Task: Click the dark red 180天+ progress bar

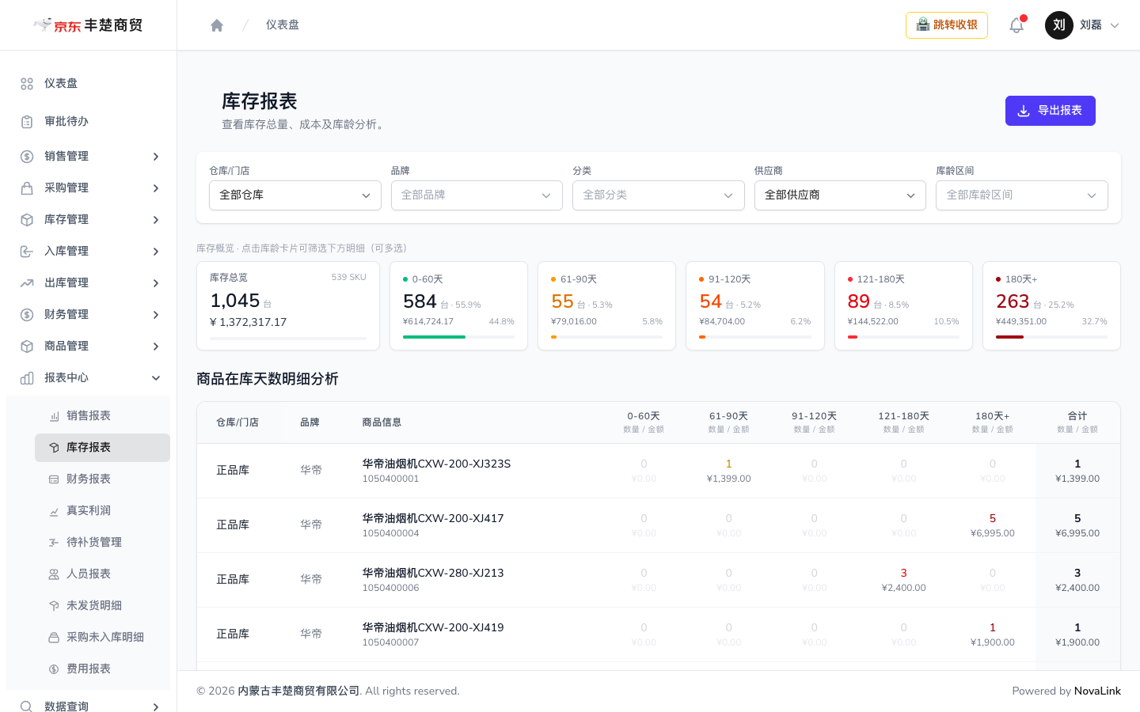Action: tap(1009, 337)
